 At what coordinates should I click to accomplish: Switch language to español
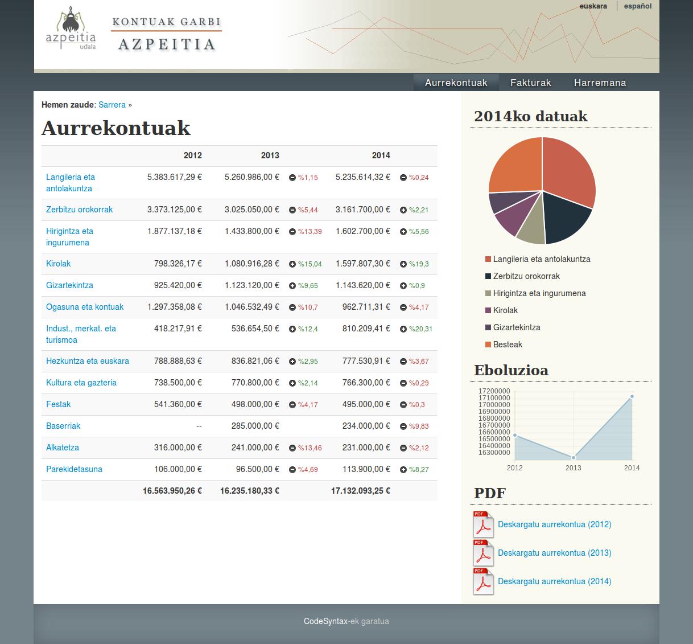(x=637, y=6)
